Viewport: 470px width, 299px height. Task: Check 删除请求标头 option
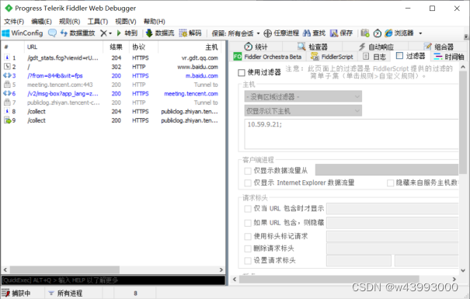[x=248, y=249]
